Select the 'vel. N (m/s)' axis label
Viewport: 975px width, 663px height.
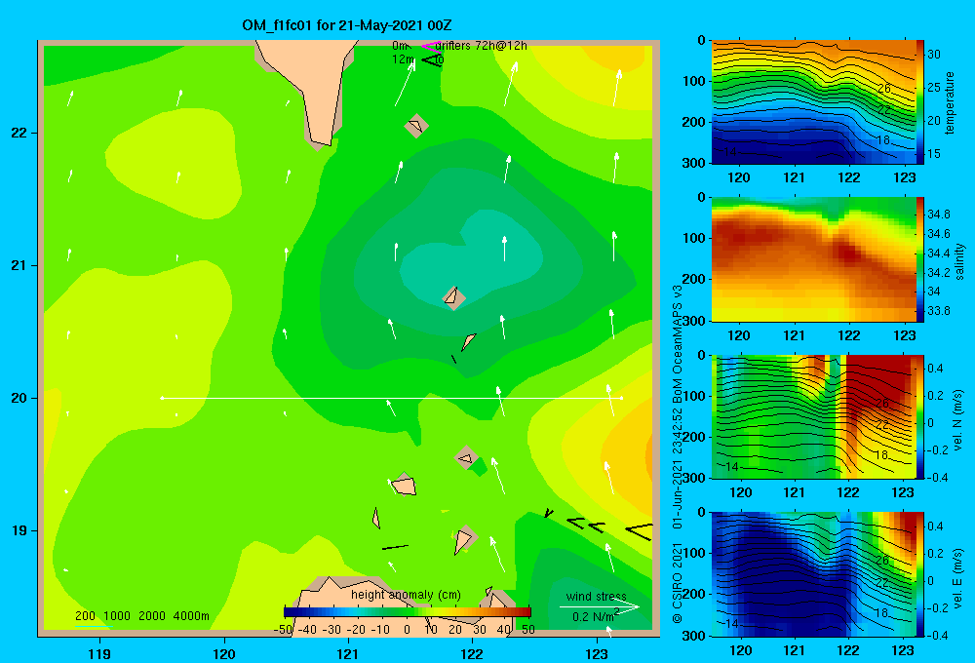coord(957,420)
